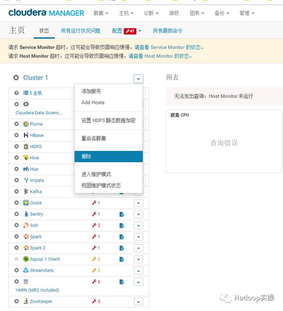Open the 群集 menu in top navigation
Screen dimensions: 283x311
tap(101, 13)
